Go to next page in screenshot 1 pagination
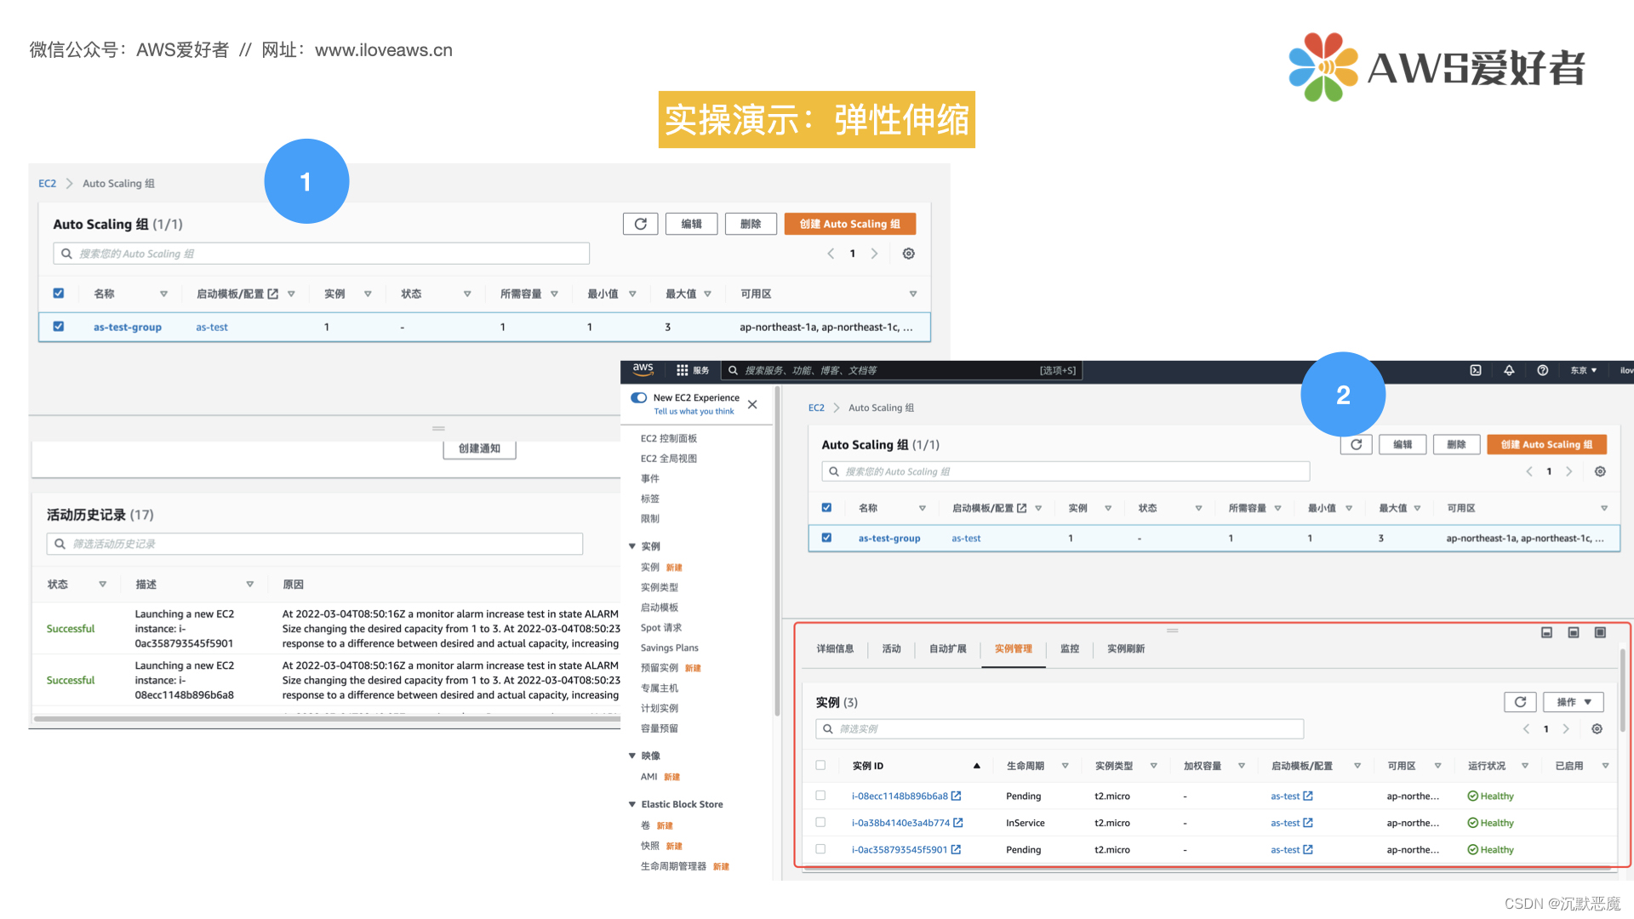The width and height of the screenshot is (1634, 919). (874, 254)
